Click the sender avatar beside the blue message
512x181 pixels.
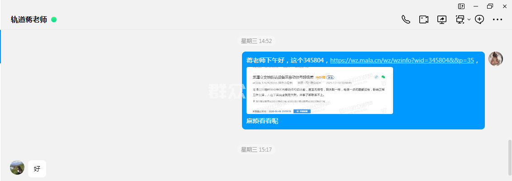click(x=496, y=59)
